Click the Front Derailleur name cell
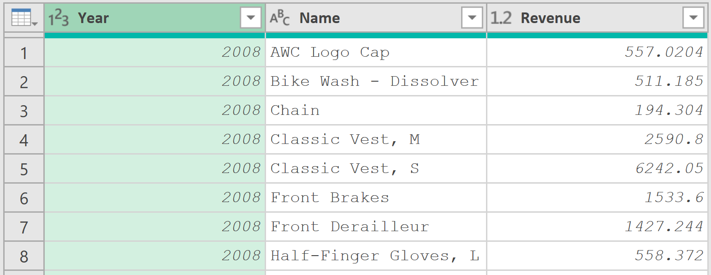 pyautogui.click(x=376, y=227)
